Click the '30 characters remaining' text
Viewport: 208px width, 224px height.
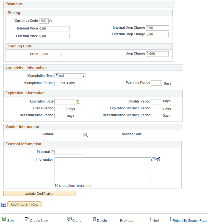(73, 186)
